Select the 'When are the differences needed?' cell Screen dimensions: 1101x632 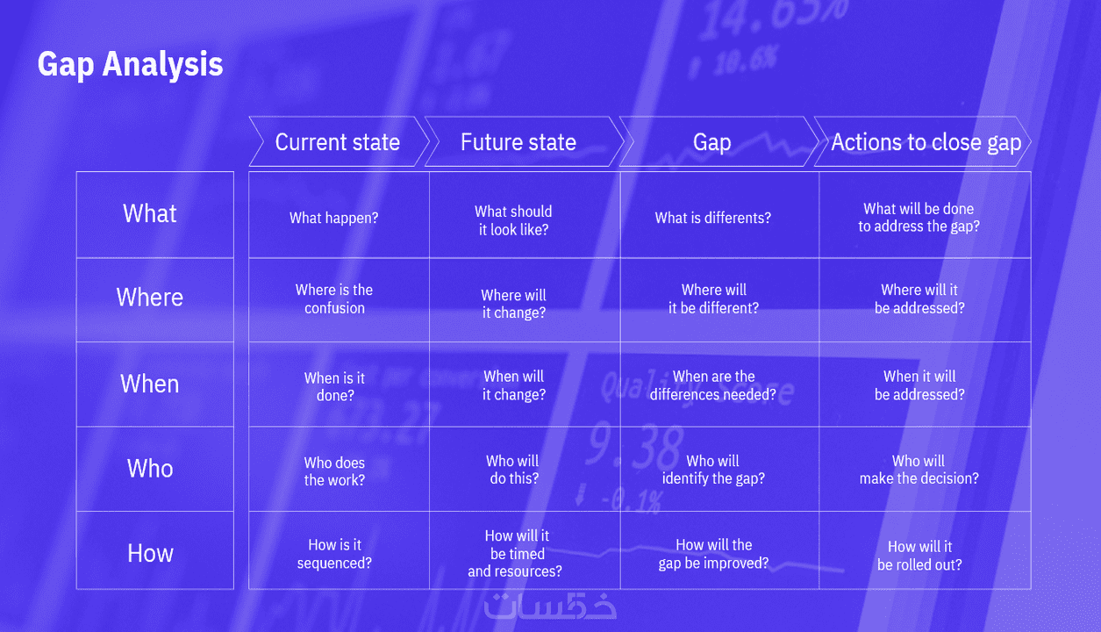719,384
